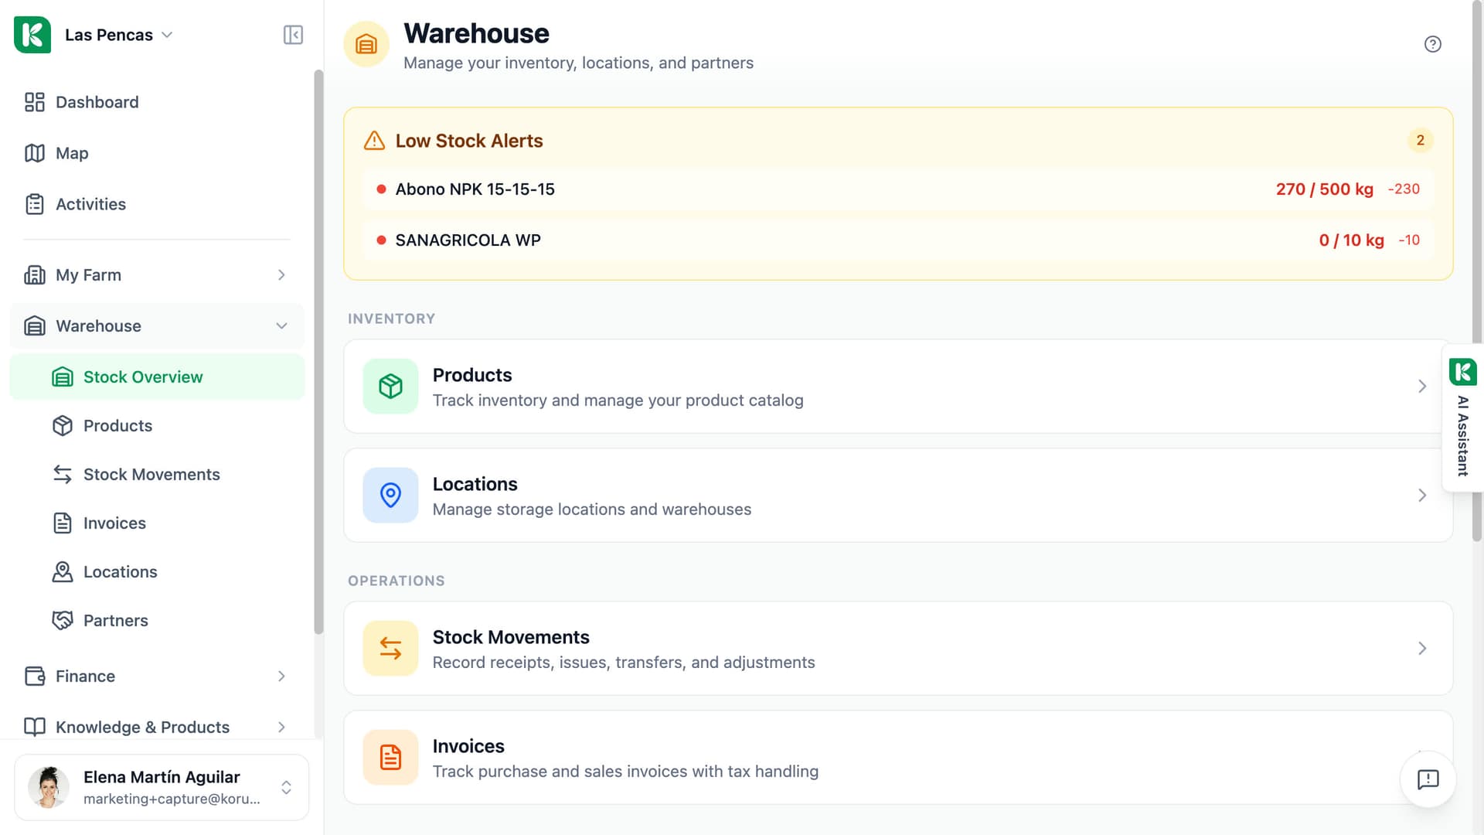Open Map from the sidebar

(x=157, y=153)
